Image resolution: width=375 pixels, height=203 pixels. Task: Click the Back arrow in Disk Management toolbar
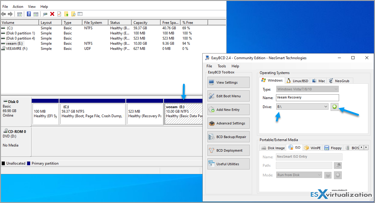point(3,14)
